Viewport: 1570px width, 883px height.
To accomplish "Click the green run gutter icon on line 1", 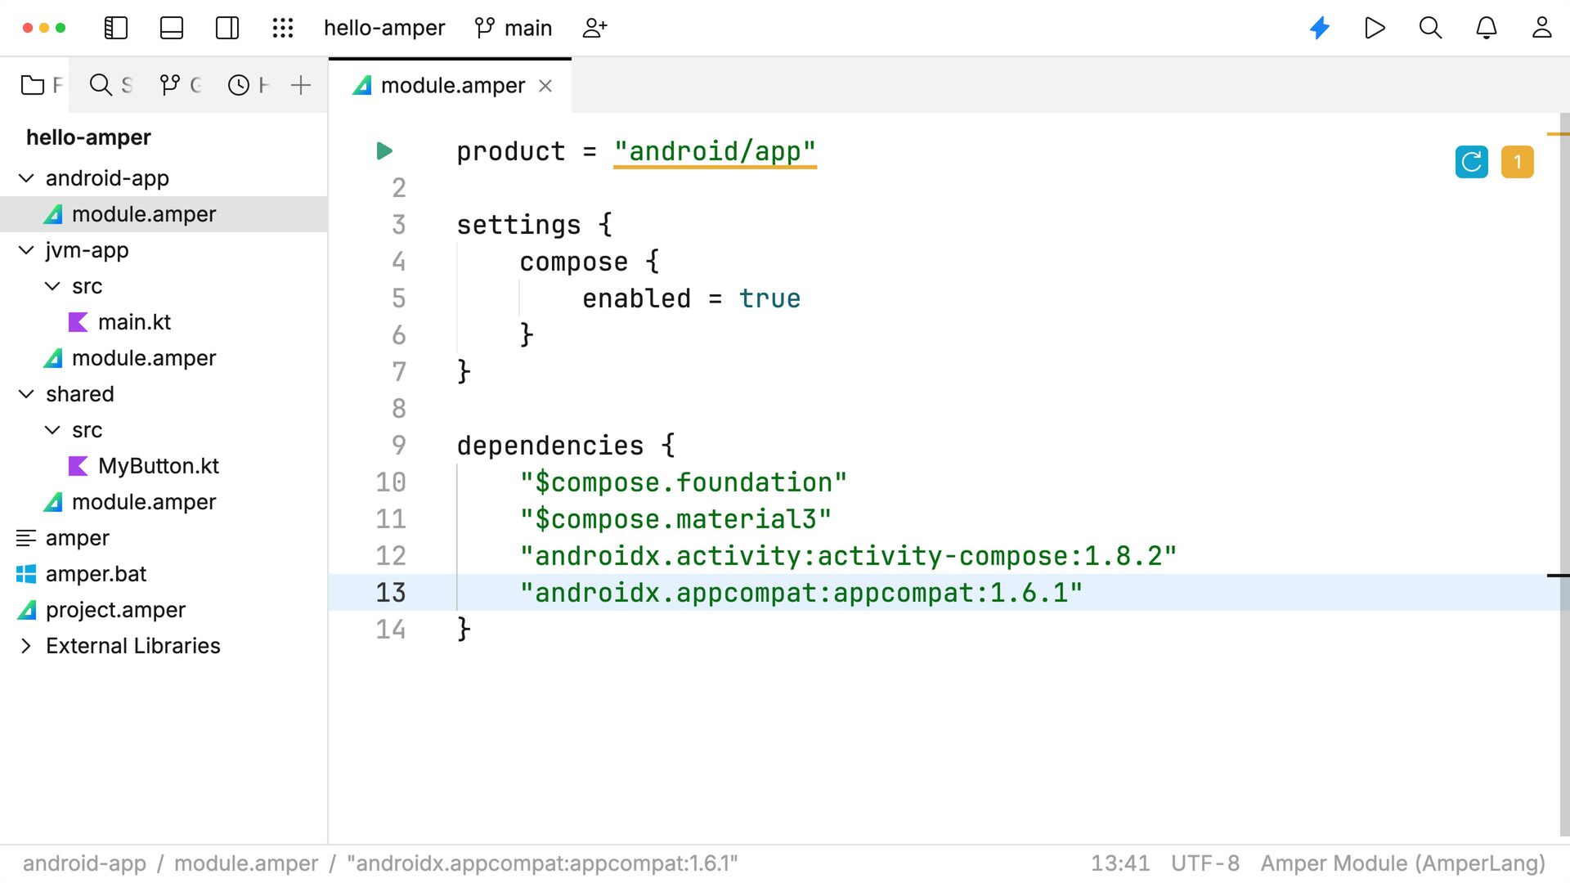I will pyautogui.click(x=384, y=151).
